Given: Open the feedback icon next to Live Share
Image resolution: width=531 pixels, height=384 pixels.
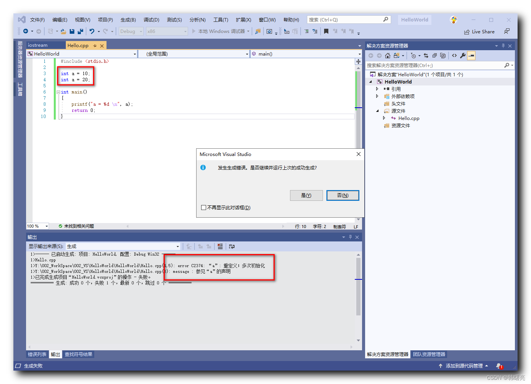Looking at the screenshot, I should 507,31.
